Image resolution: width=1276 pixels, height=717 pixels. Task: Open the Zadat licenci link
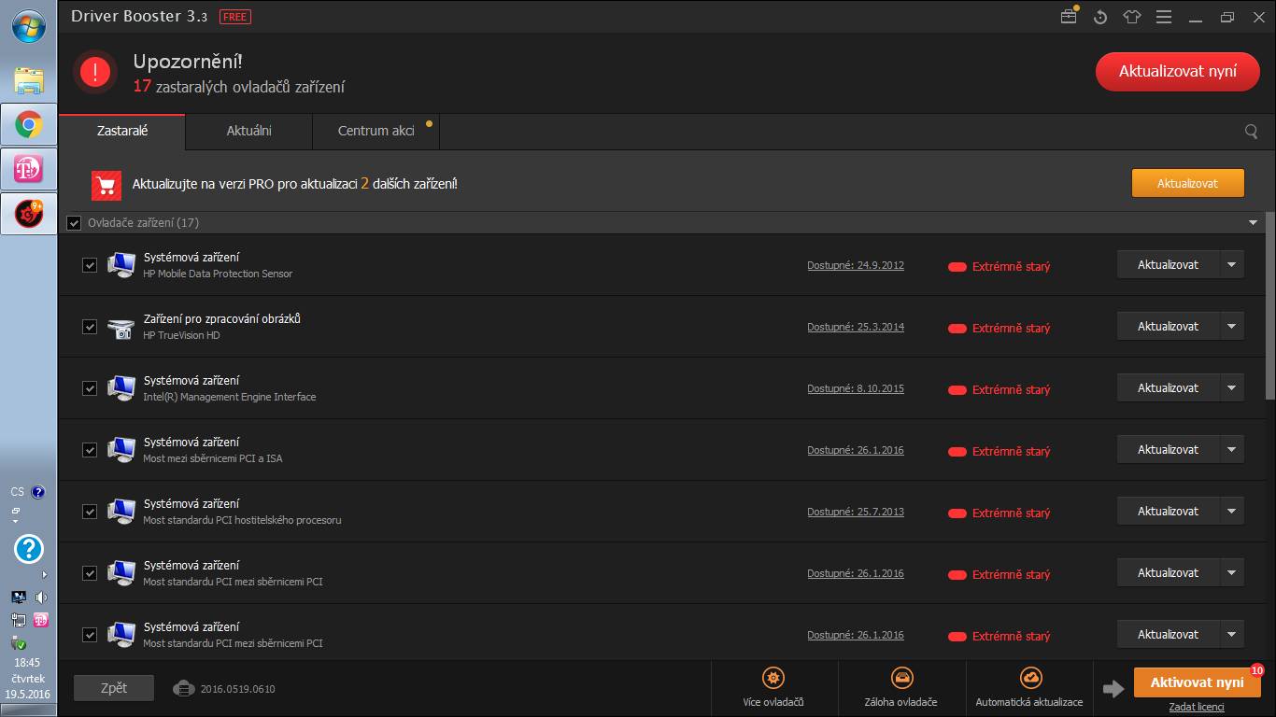[1197, 707]
